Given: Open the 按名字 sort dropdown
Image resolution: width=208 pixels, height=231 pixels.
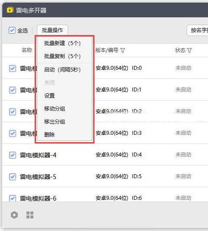Looking at the screenshot, I should (x=198, y=30).
